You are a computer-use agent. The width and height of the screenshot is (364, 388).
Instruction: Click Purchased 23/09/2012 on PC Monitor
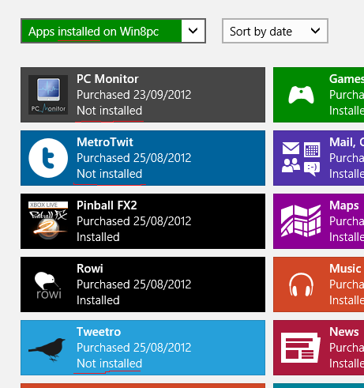point(133,95)
